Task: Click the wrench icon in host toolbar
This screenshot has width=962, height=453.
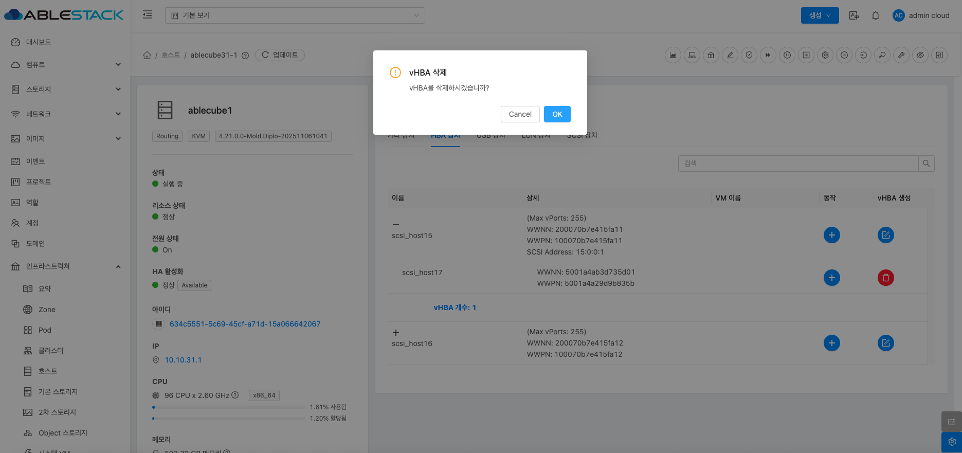Action: tap(901, 55)
